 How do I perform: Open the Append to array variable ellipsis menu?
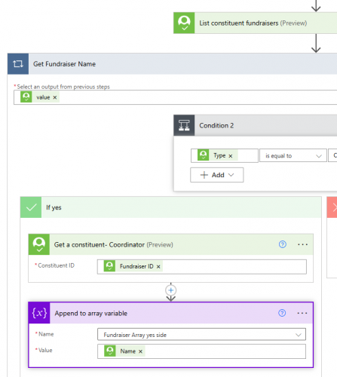tap(302, 313)
